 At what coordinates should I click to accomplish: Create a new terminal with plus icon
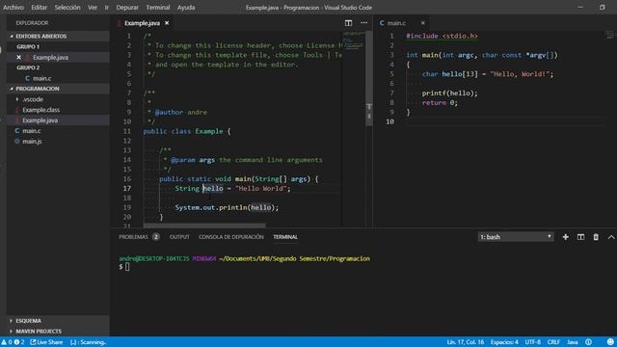(x=566, y=237)
